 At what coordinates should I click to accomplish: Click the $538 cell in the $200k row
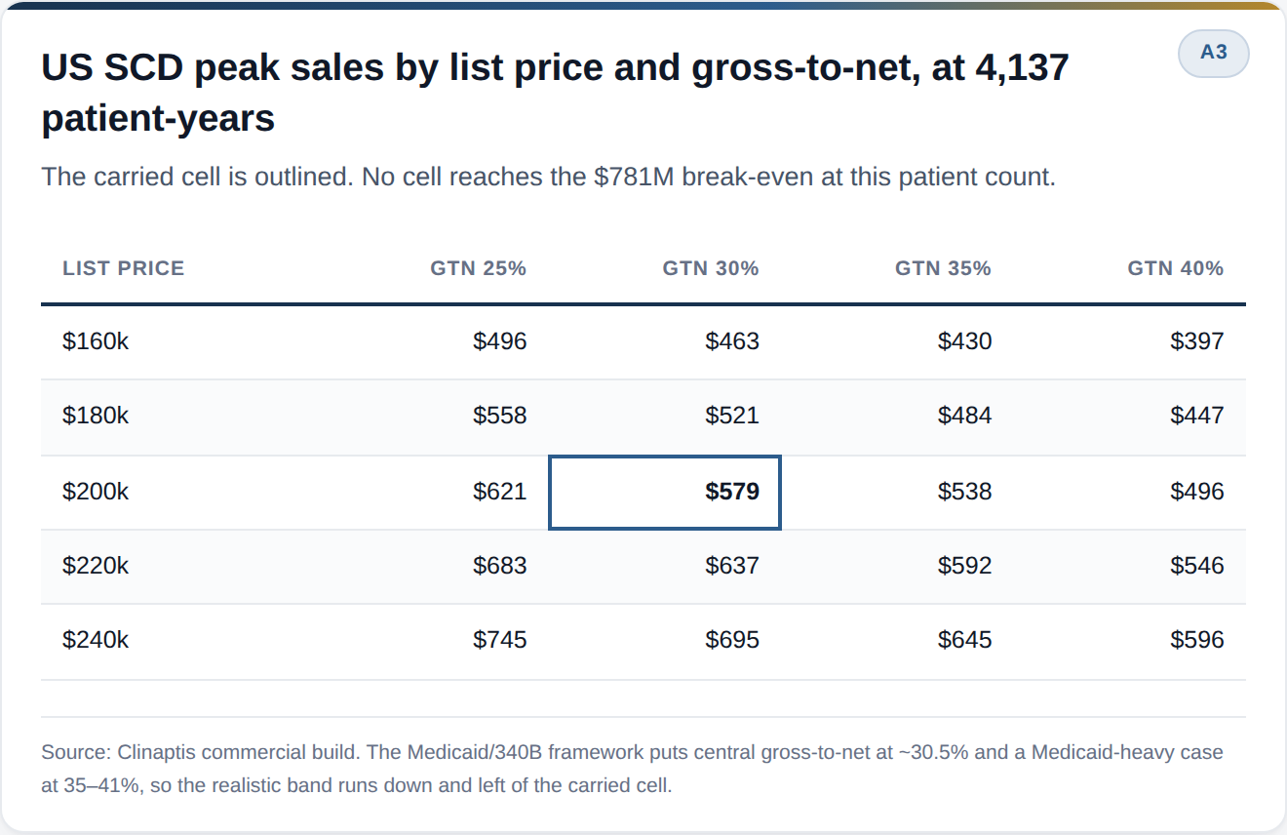pos(965,492)
